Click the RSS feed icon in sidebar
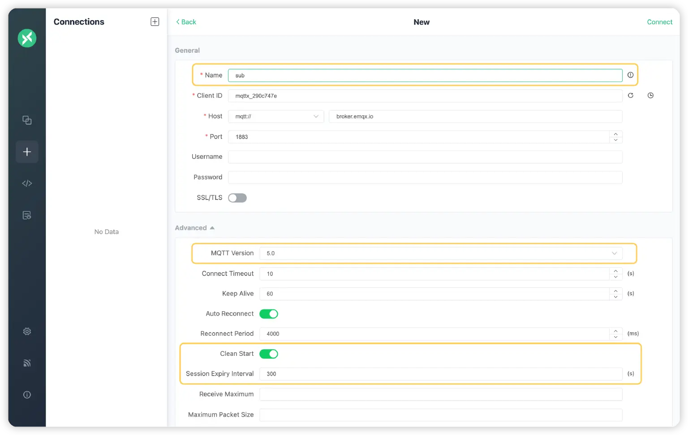 pos(27,363)
